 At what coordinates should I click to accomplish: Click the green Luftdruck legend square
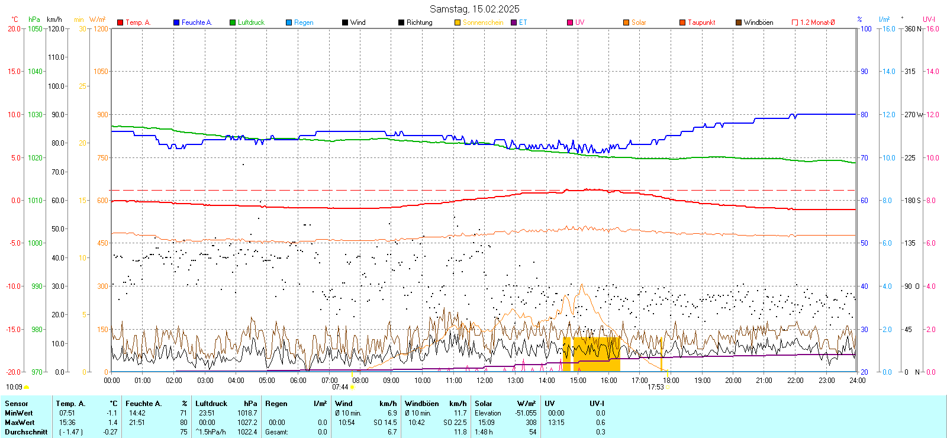click(233, 22)
